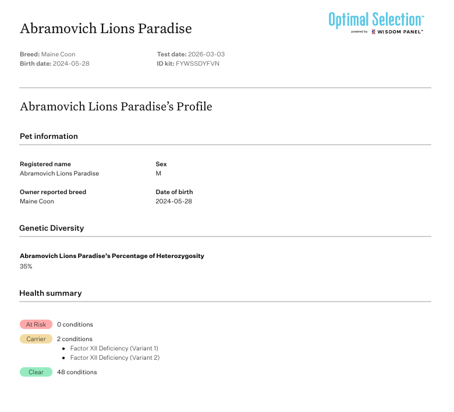The image size is (454, 412).
Task: Click the Abramovich Lions Paradise main title
Action: coord(106,28)
